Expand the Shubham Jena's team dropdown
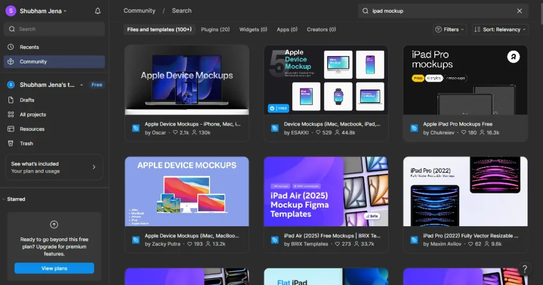The height and width of the screenshot is (285, 543). tap(81, 85)
